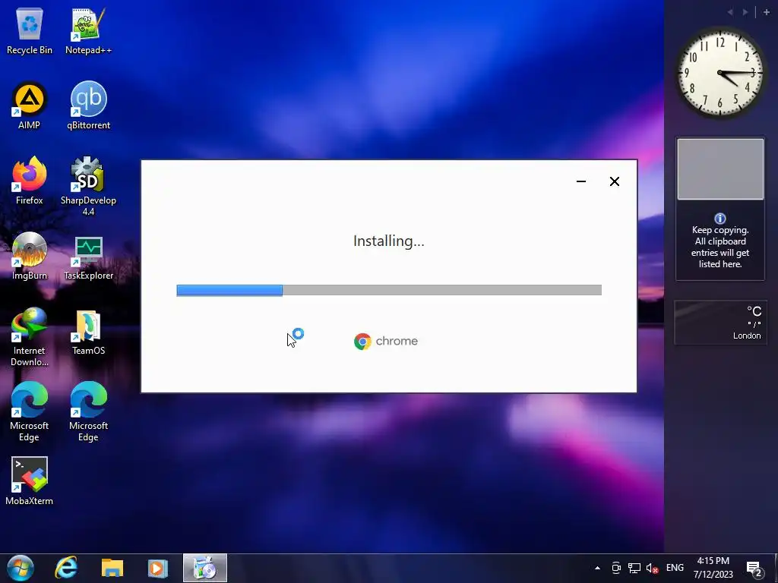Select the Microsoft Edge icon below TeamOS

click(88, 412)
